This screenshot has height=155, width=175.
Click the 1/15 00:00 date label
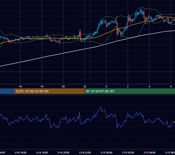pos(106,153)
